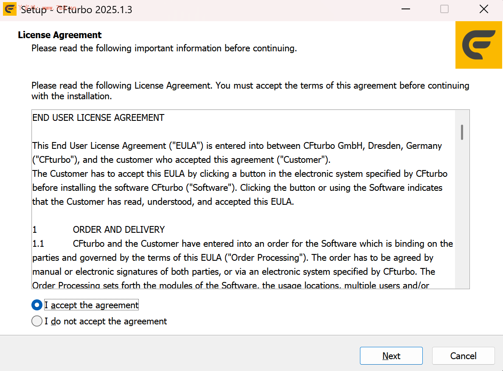Click the "Please read the following important information" subtitle
This screenshot has height=371, width=503.
164,48
